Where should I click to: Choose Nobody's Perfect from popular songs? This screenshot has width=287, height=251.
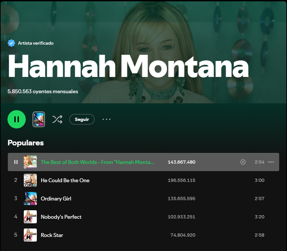pyautogui.click(x=61, y=217)
